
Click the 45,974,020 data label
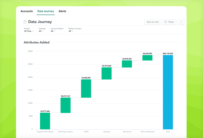tap(106, 66)
